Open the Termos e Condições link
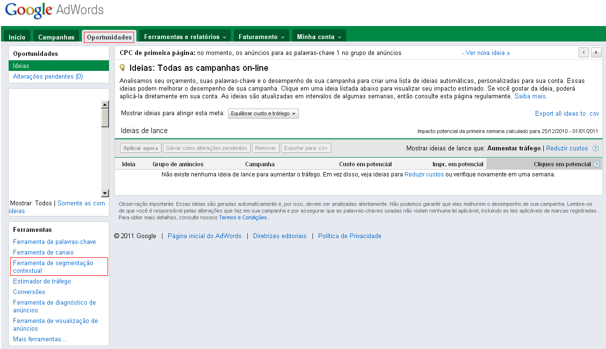The width and height of the screenshot is (606, 349). tap(243, 218)
